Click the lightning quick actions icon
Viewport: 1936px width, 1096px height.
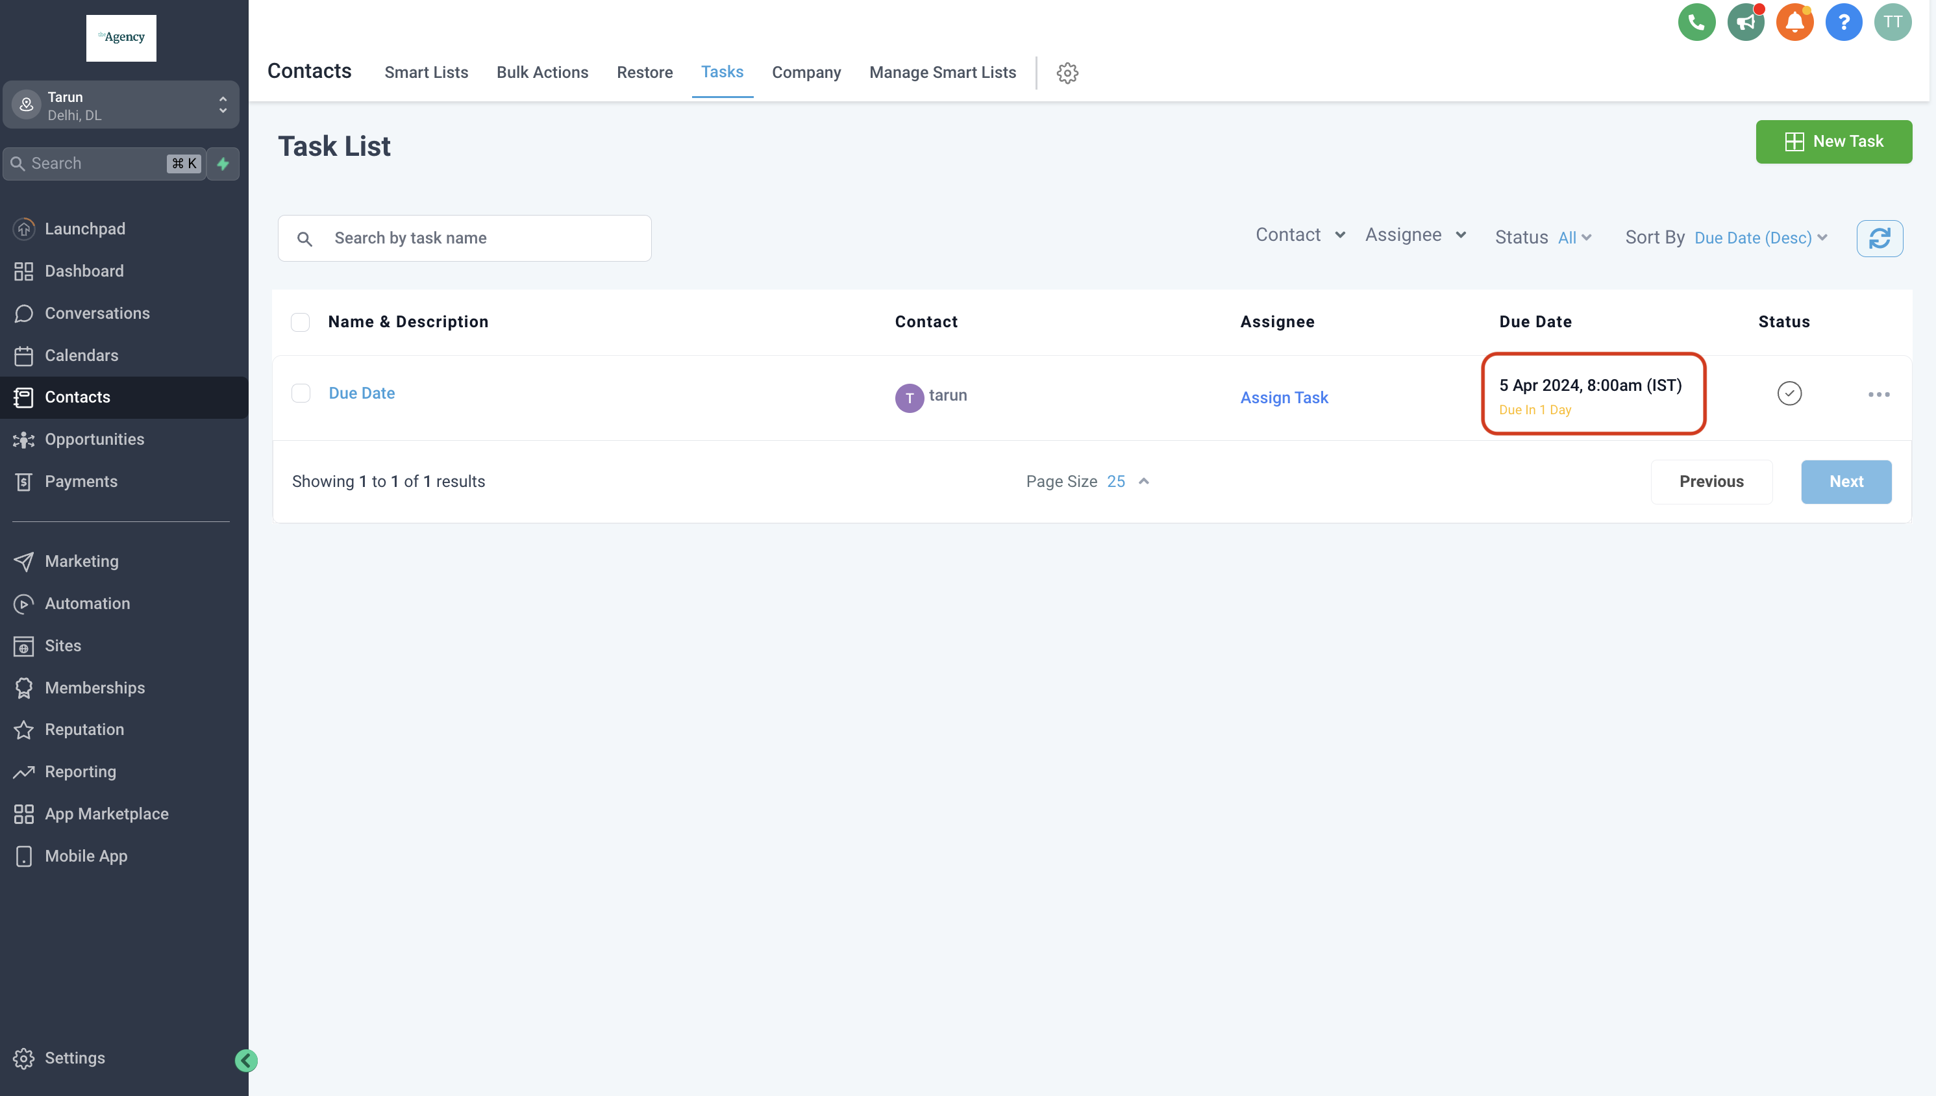(x=223, y=164)
